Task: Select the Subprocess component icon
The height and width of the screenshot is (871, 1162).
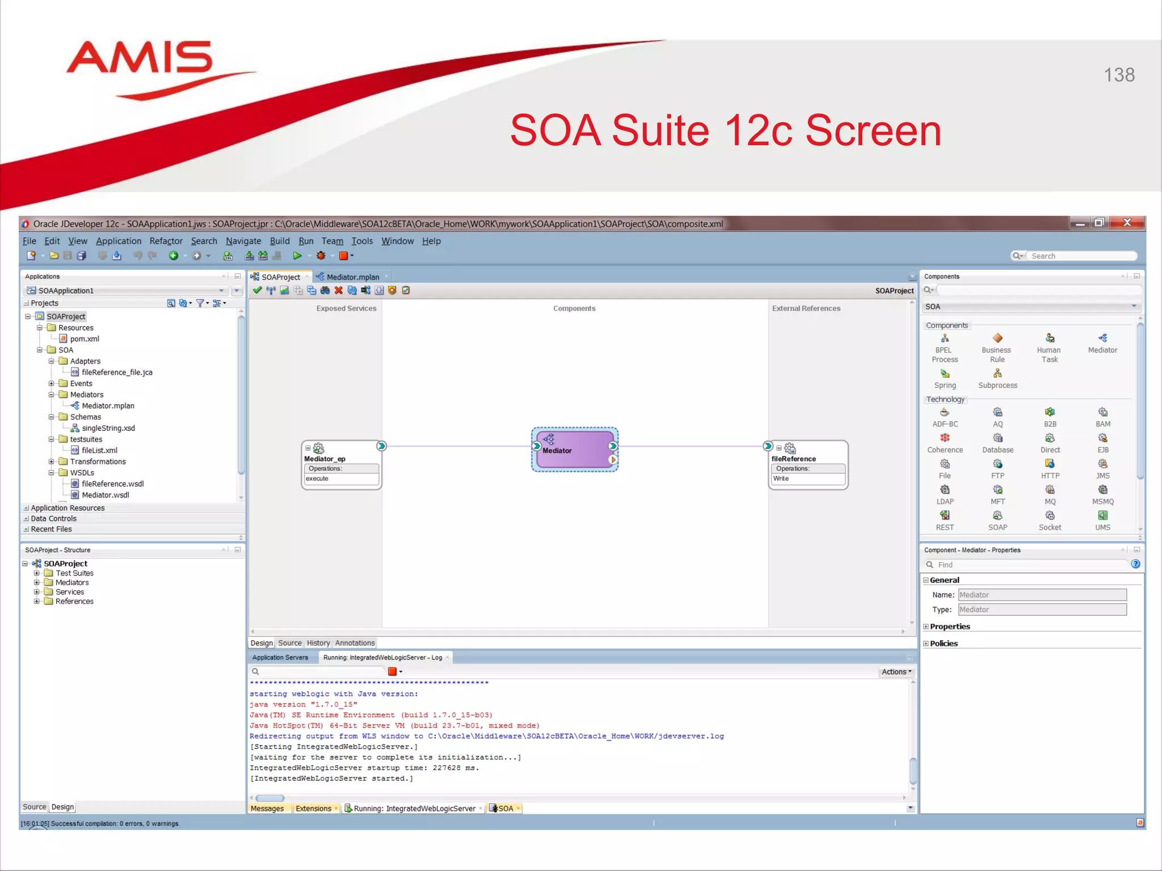Action: [x=997, y=374]
